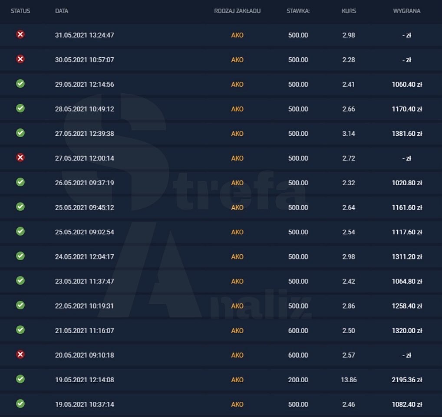442x417 pixels.
Task: Click lost status icon for 30.05.2021 10:57:07 bet
Action: 20,59
